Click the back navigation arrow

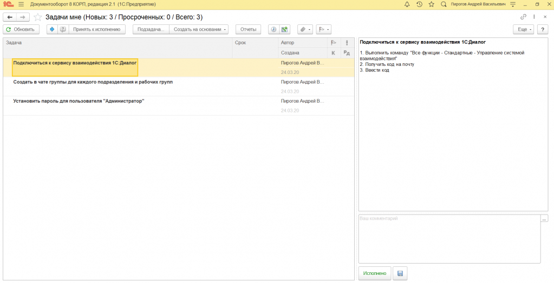click(x=10, y=17)
